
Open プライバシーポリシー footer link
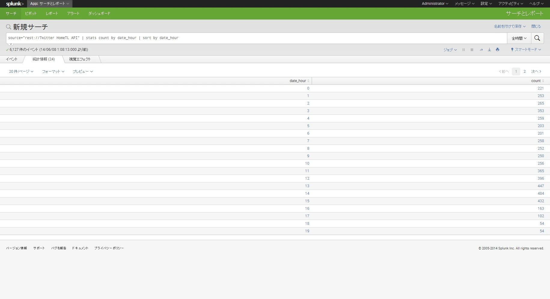(x=109, y=248)
